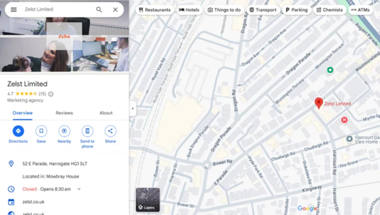Viewport: 380px width, 215px height.
Task: Select the Overview tab
Action: [x=23, y=113]
